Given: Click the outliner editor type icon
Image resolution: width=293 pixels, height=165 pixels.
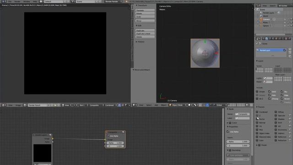Looking at the screenshot, I should (258, 5).
